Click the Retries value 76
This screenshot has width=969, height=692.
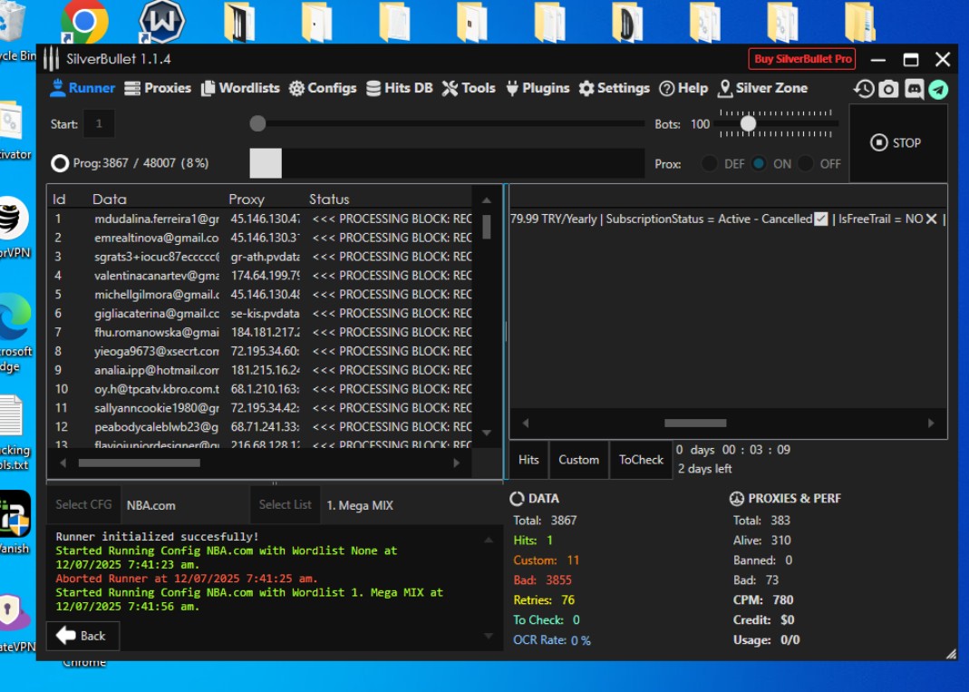tap(568, 599)
